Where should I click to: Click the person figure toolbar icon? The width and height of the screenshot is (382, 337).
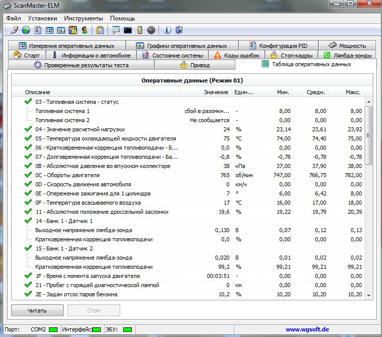(85, 30)
